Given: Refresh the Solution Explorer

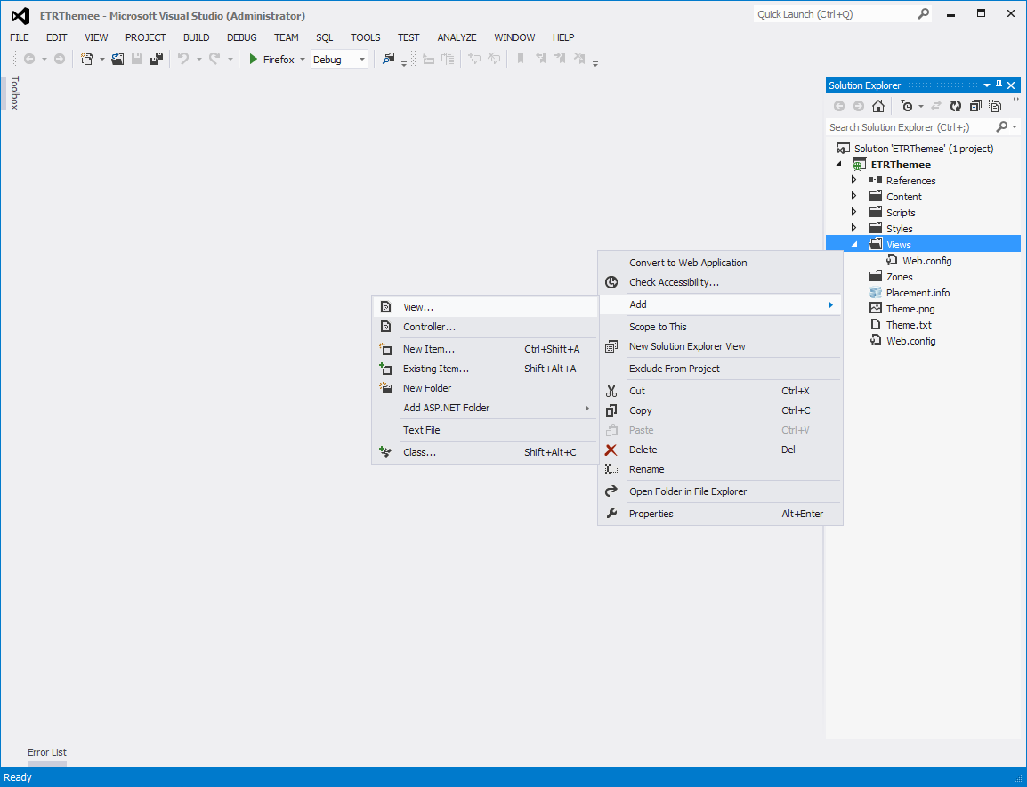Looking at the screenshot, I should pos(956,106).
